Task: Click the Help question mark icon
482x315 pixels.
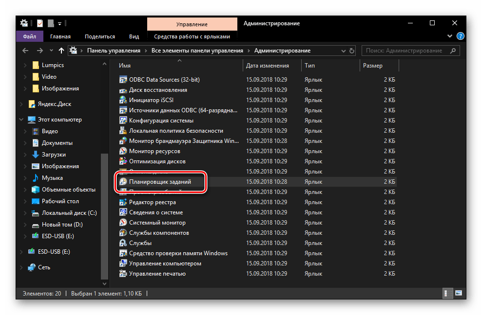Action: [460, 36]
